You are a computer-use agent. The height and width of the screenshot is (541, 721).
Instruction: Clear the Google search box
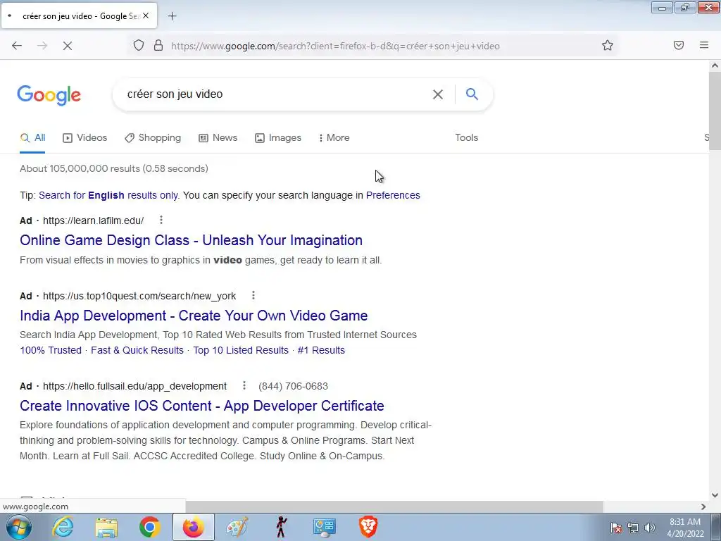coord(438,94)
